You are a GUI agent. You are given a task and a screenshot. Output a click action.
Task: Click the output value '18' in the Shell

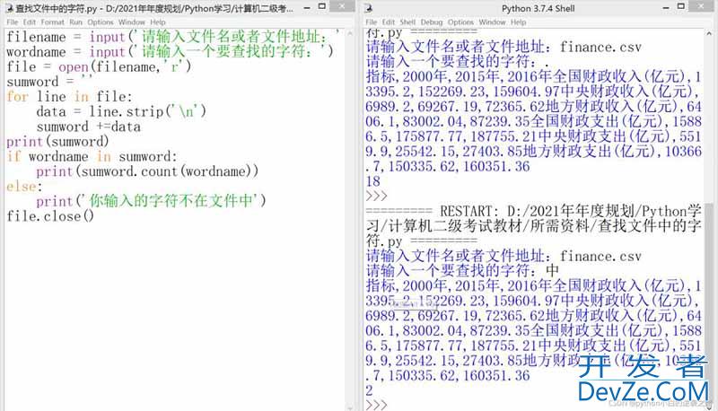coord(372,181)
